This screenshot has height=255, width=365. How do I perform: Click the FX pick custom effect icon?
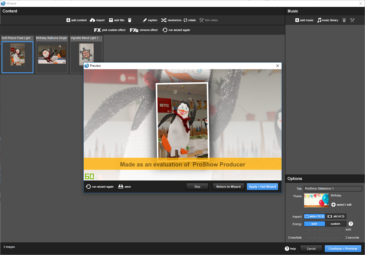click(x=97, y=30)
